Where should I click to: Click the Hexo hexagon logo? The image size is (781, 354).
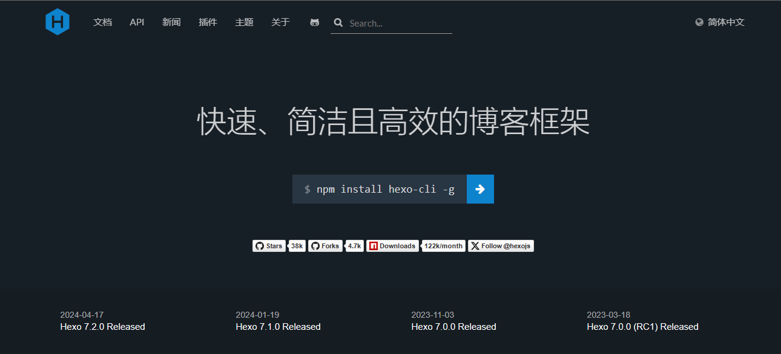tap(58, 22)
